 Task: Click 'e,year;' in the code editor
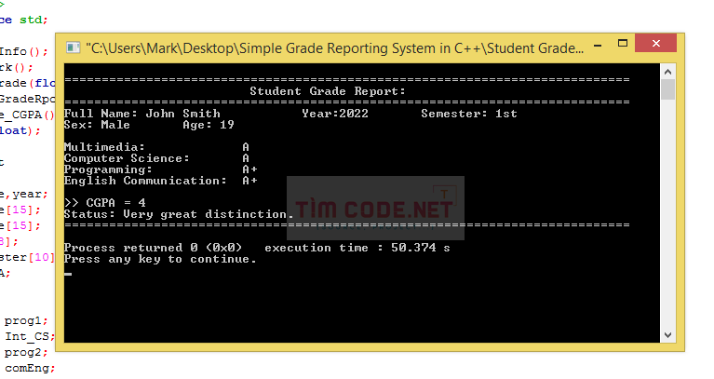coord(23,195)
